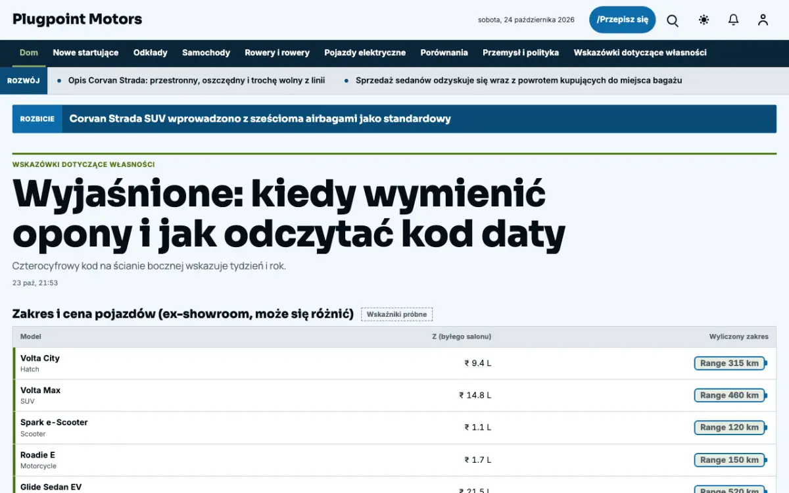This screenshot has height=493, width=789.
Task: Click the Range 315 km badge
Action: [x=730, y=364]
